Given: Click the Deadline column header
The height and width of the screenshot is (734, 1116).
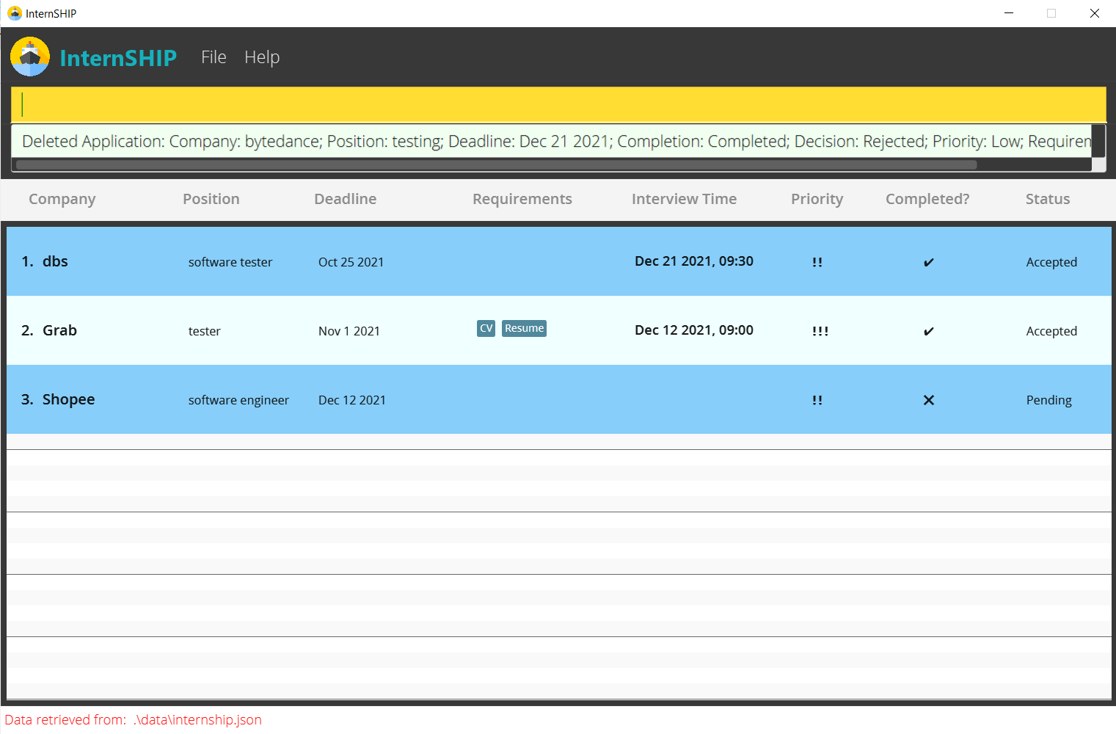Looking at the screenshot, I should 346,199.
